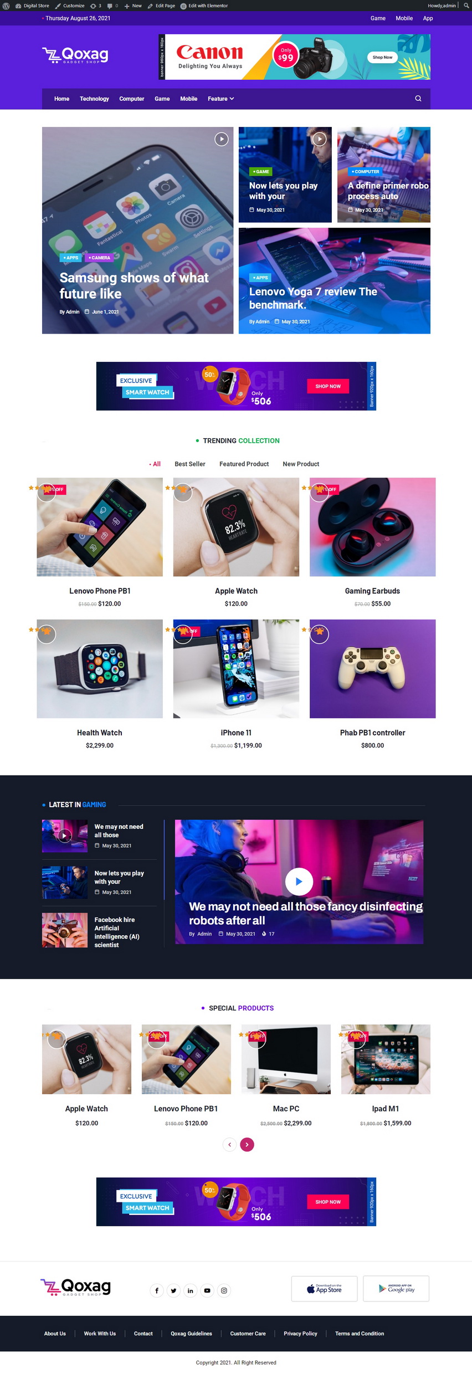Screen dimensions: 472x1374
Task: Open the Gaming Earbuds product thumbnail
Action: coord(372,527)
